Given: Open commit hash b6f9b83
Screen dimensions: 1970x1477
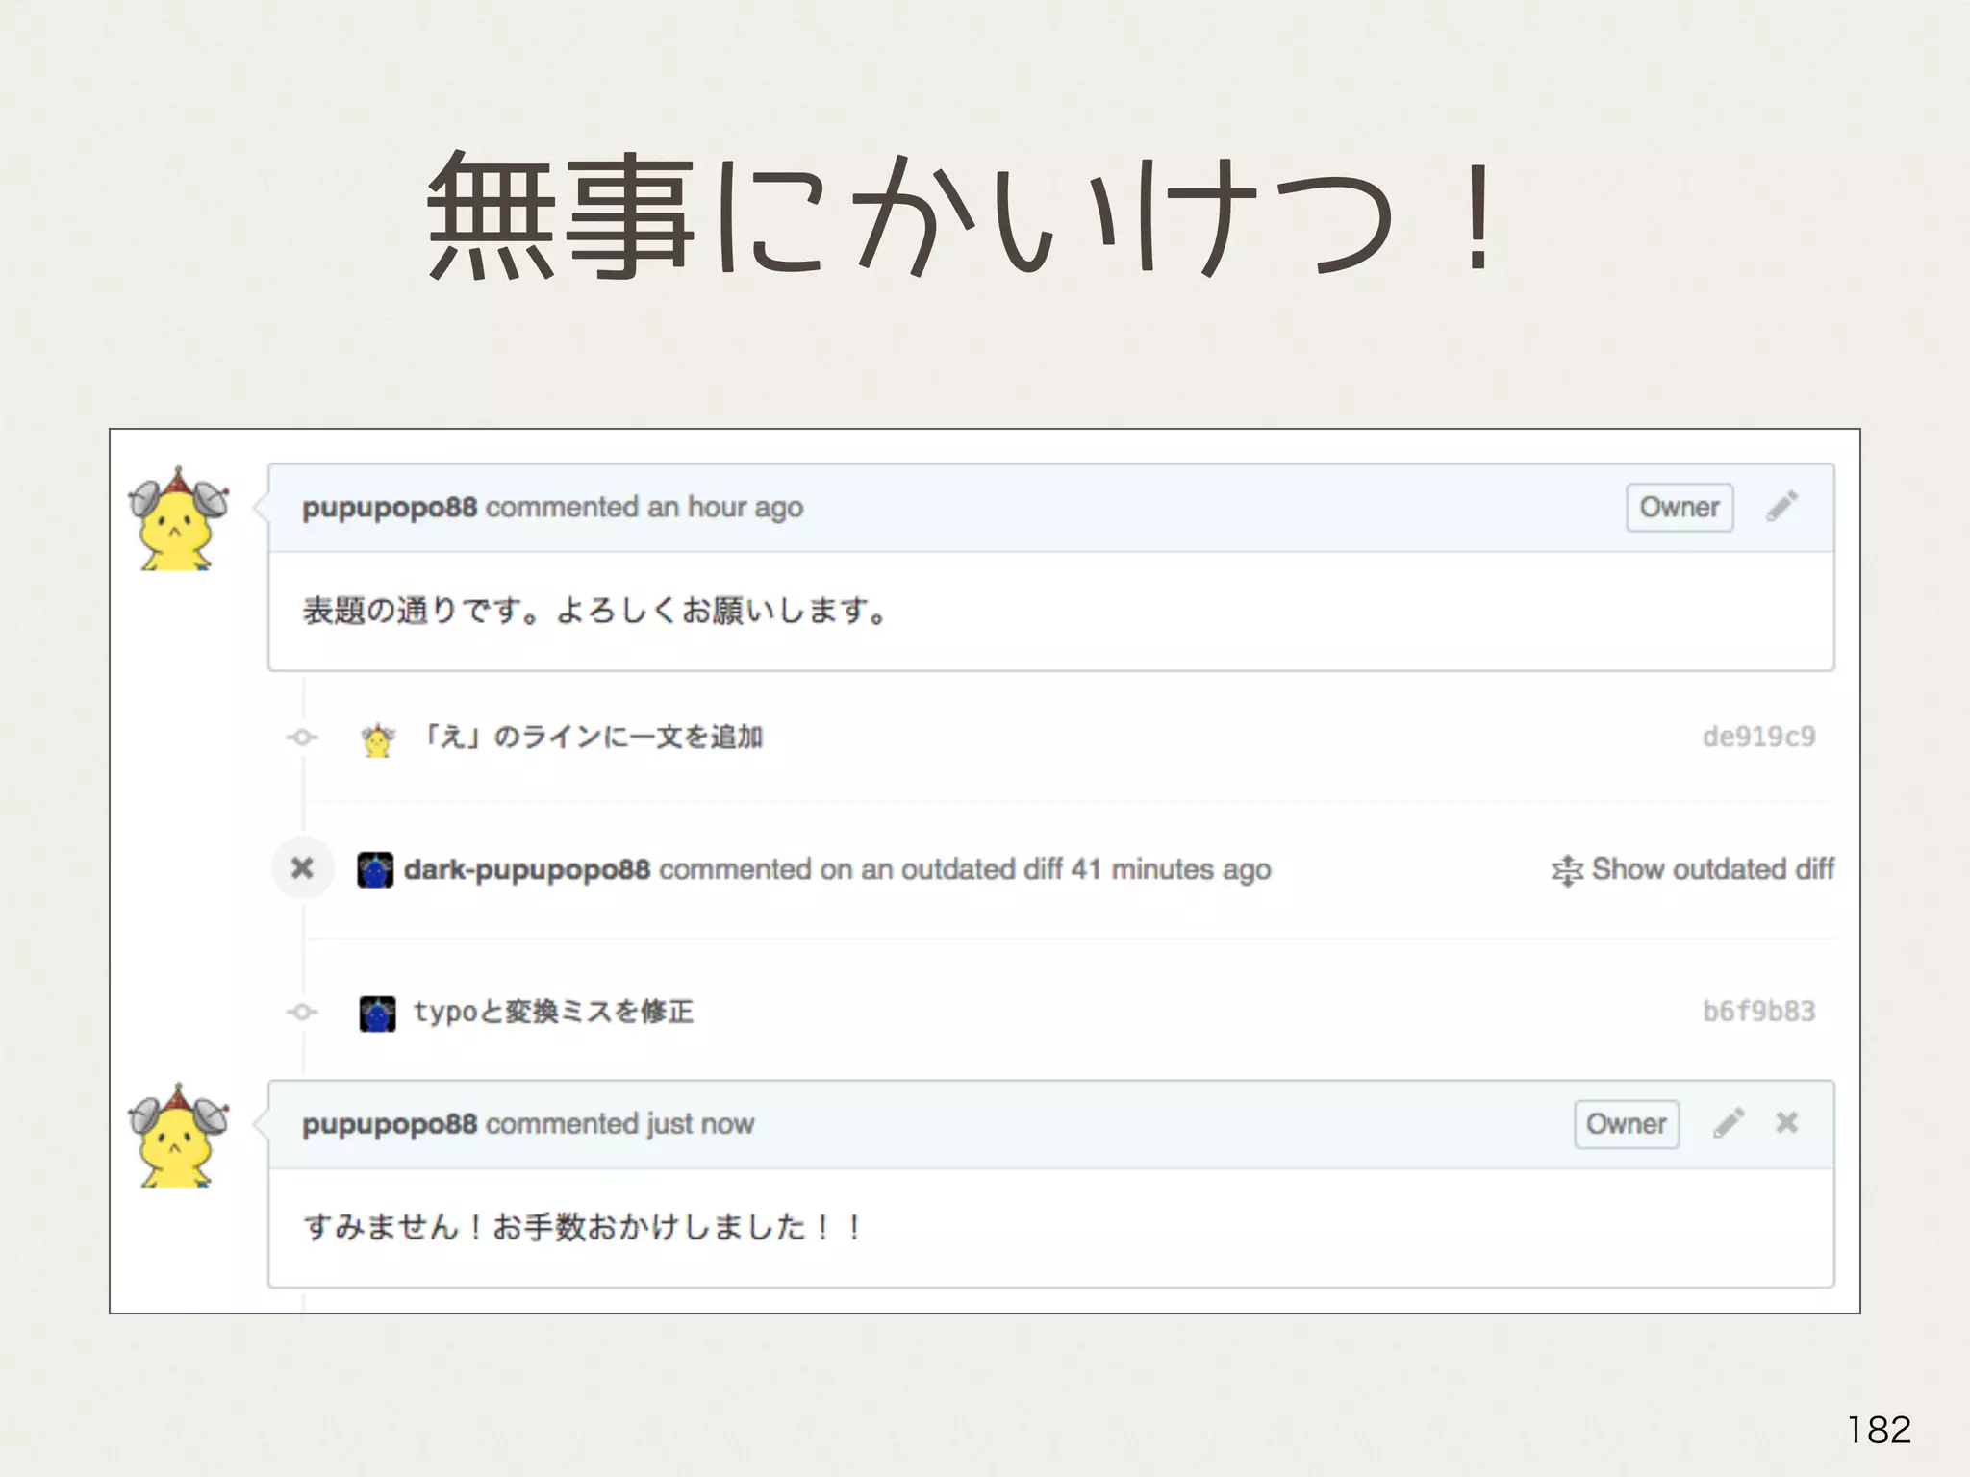Looking at the screenshot, I should coord(1758,1012).
